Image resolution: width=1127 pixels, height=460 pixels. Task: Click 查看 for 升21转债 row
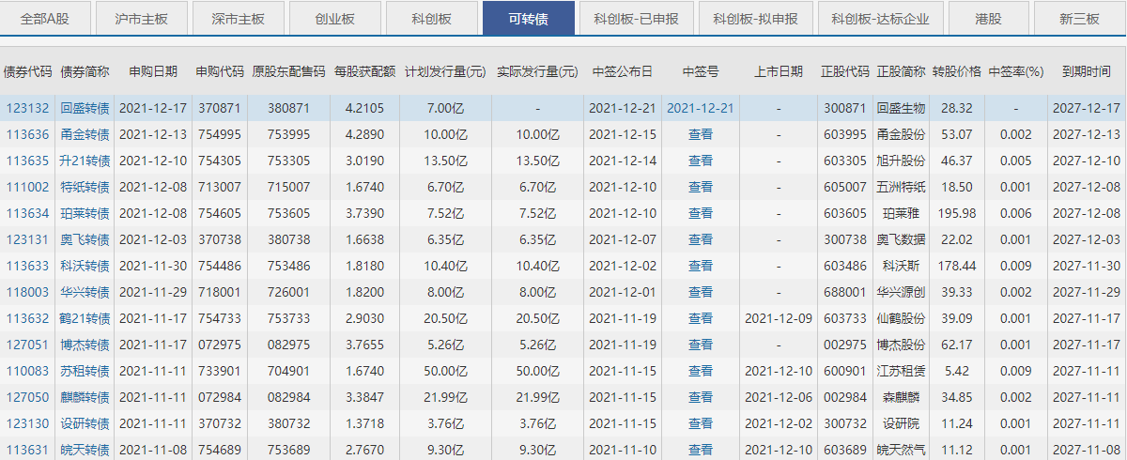click(700, 161)
